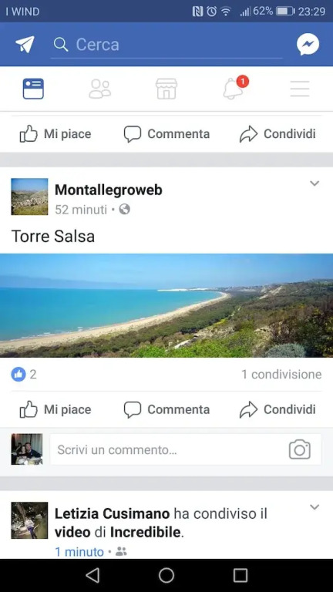This screenshot has width=333, height=592.
Task: Open the 1 condivisione link
Action: 281,374
